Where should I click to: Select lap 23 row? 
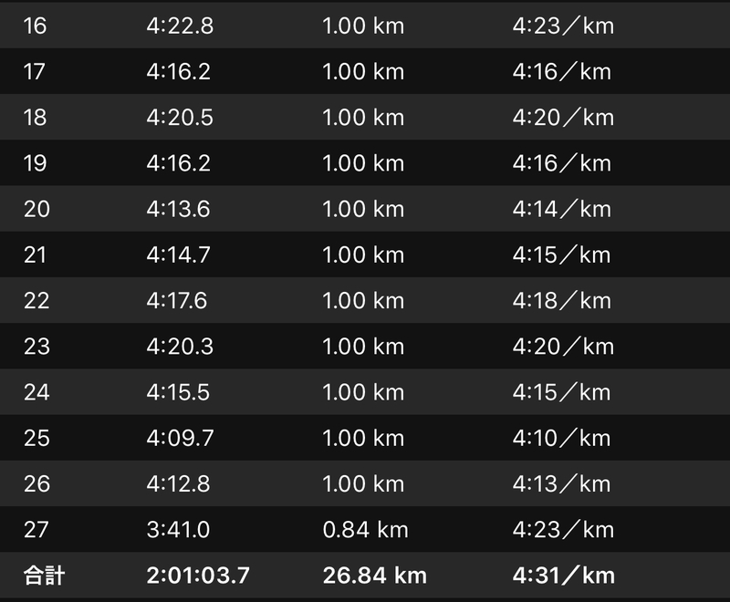tap(365, 346)
